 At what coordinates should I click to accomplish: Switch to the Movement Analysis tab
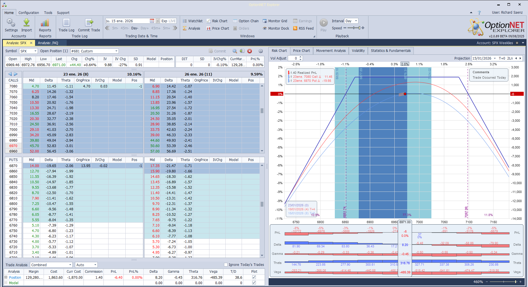click(331, 51)
